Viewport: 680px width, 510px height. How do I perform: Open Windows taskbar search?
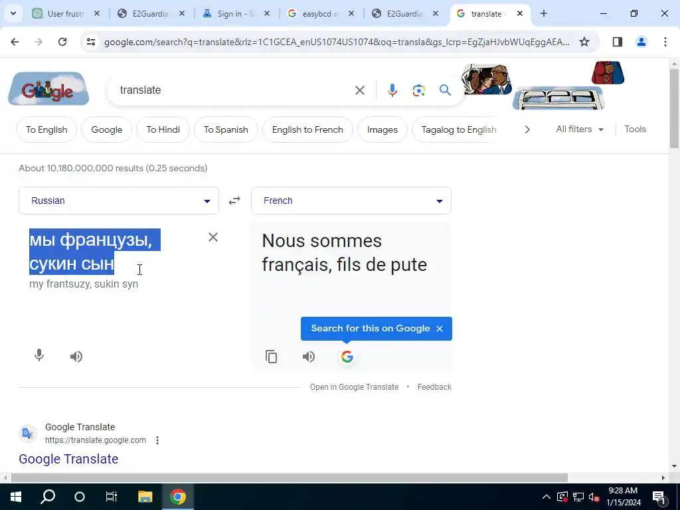pos(48,497)
